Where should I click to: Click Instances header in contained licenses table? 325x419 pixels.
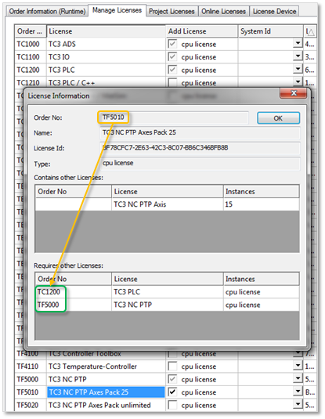(261, 192)
